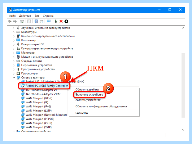192x144 pixels.
Task: Expand the Компьютер node chevron
Action: click(14, 40)
